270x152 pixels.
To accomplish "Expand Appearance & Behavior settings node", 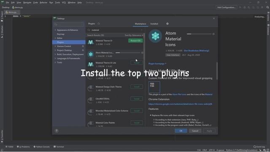I will click(55, 30).
